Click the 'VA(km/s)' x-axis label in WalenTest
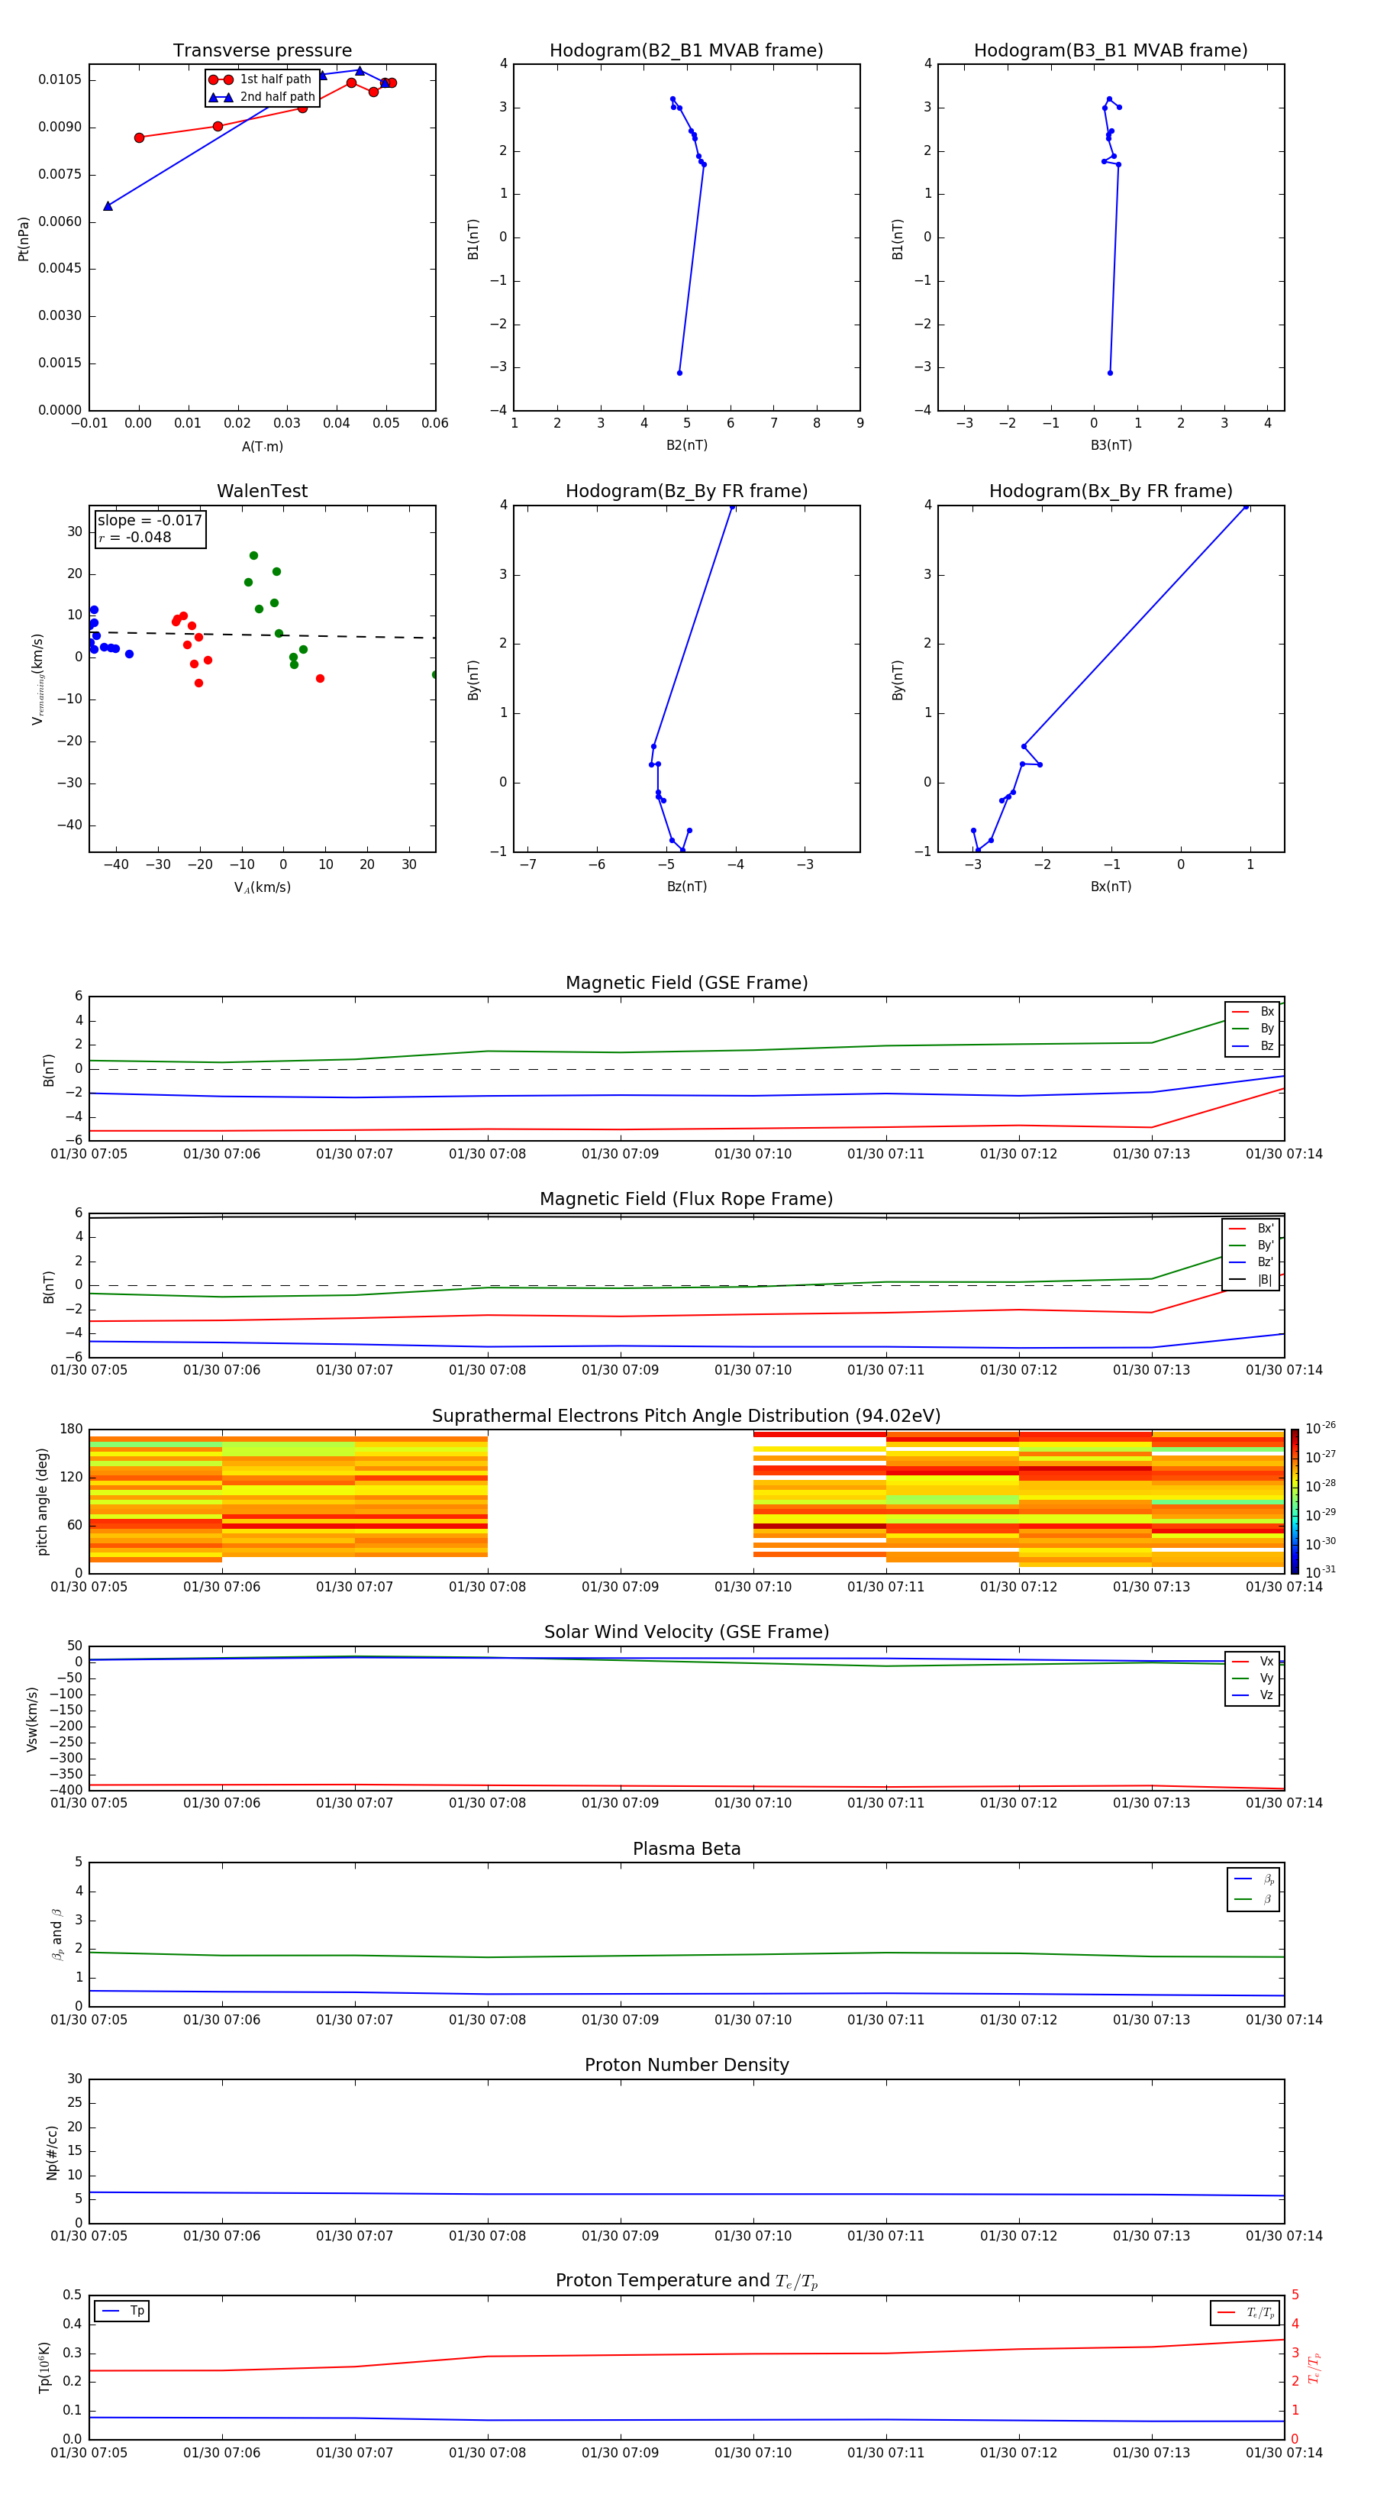Screen dimensions: 1374x2520 (262, 887)
